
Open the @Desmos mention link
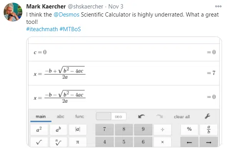(x=67, y=15)
